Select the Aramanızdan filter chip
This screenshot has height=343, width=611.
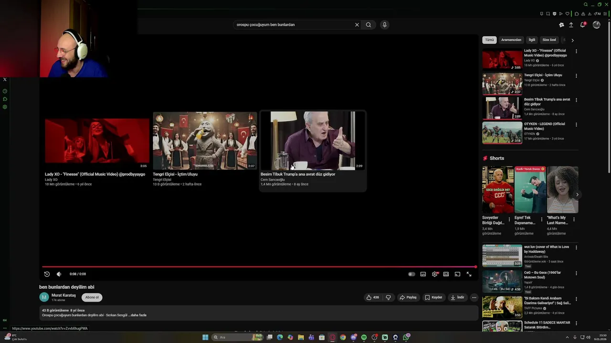coord(511,40)
